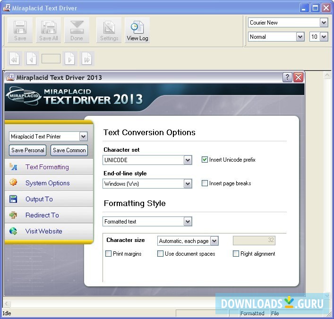Click the Formatted status bar entry
The height and width of the screenshot is (319, 334).
(252, 313)
